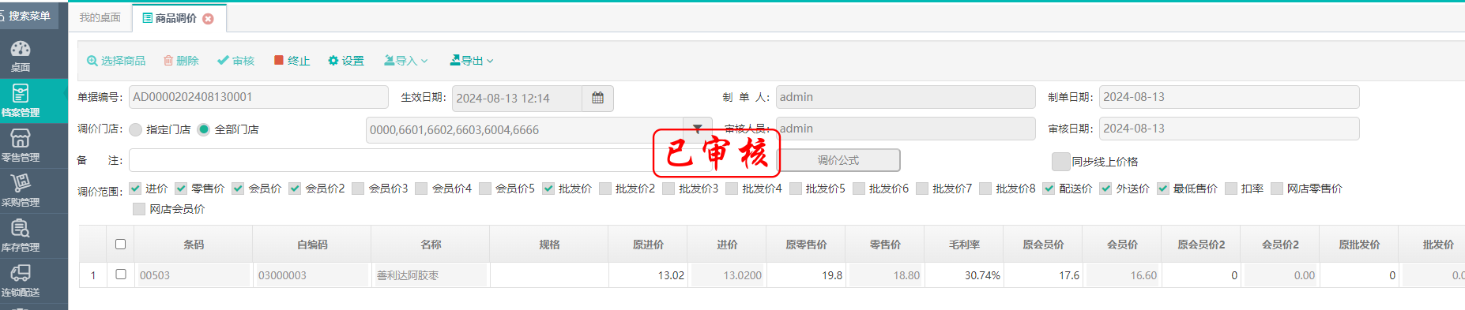1465x310 pixels.
Task: Click the 调价公式 button
Action: point(838,160)
